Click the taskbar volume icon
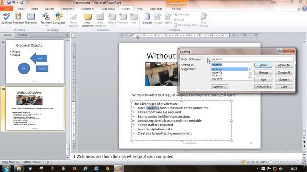The height and width of the screenshot is (172, 307). click(281, 169)
